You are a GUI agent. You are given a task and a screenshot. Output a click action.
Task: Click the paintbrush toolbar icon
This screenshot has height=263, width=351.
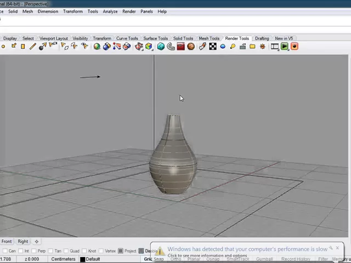pos(202,46)
